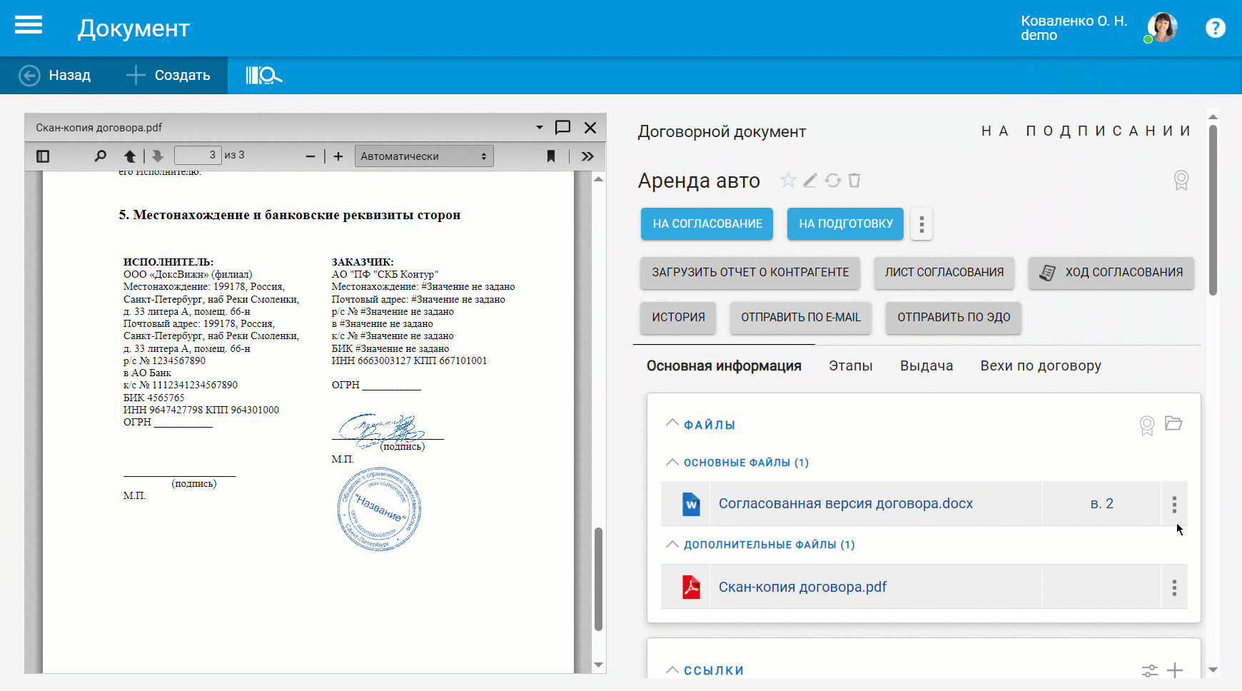The image size is (1242, 691).
Task: Collapse Дополнительные файлы group
Action: [x=672, y=545]
